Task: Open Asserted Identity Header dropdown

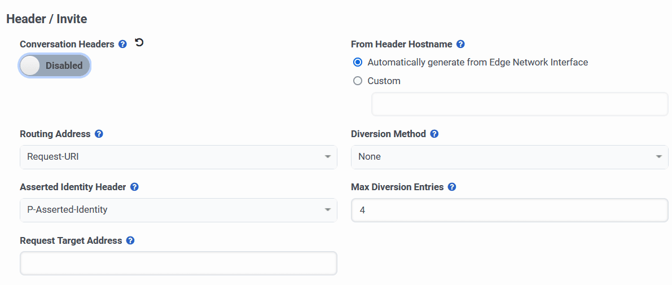Action: 178,210
